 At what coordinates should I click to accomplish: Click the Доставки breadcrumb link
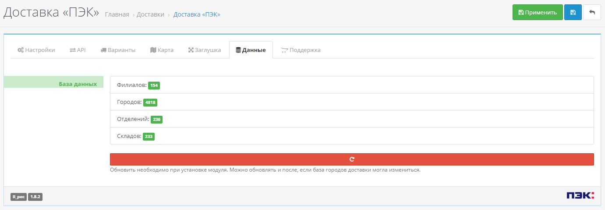[150, 14]
